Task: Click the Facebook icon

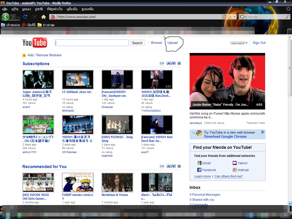Action: (199, 170)
